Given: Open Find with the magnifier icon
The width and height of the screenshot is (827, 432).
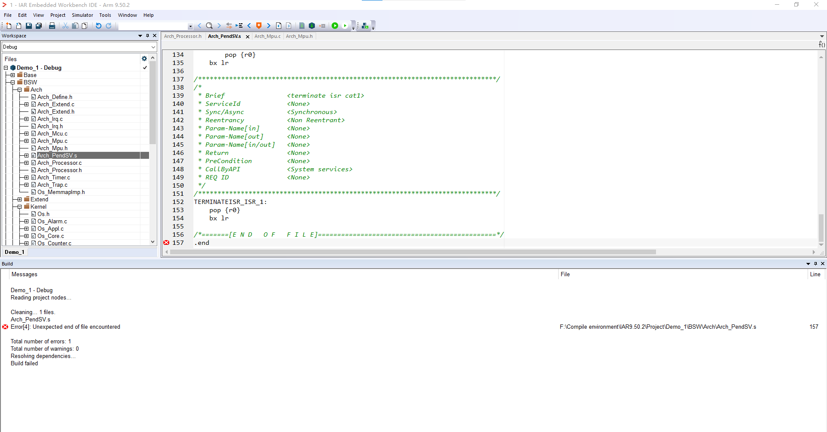Looking at the screenshot, I should [x=209, y=26].
